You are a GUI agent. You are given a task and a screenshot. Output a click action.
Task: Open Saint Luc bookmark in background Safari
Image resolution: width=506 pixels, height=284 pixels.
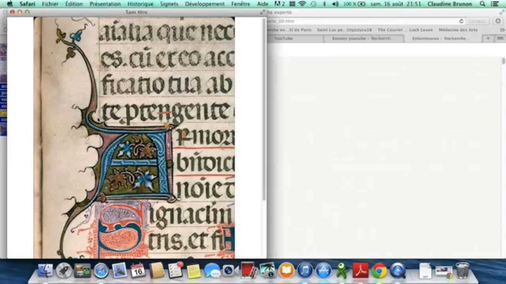344,30
